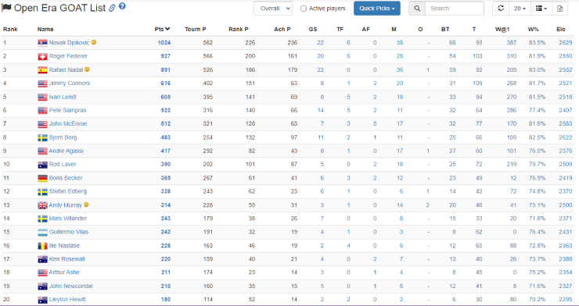Open Andy Murray player link
Viewport: 579px width, 306px height.
(x=66, y=205)
